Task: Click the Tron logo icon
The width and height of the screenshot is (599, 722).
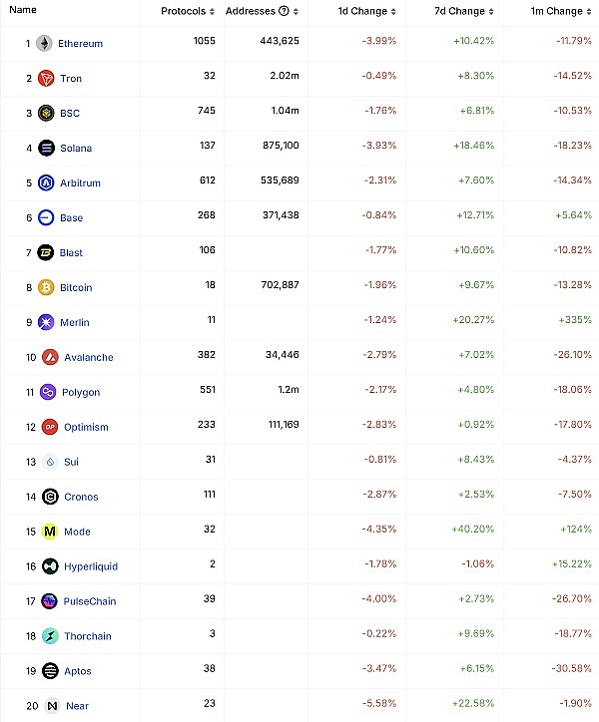Action: [x=46, y=79]
